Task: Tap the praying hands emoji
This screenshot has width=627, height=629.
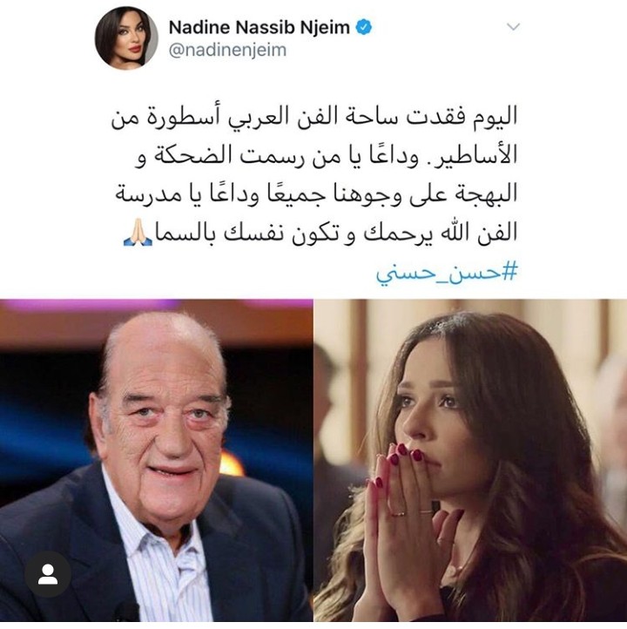Action: (138, 233)
